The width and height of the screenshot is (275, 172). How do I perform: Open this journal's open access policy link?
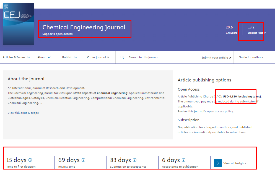pos(211,112)
